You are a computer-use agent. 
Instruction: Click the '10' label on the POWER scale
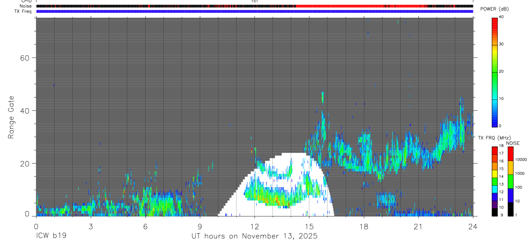[x=502, y=99]
